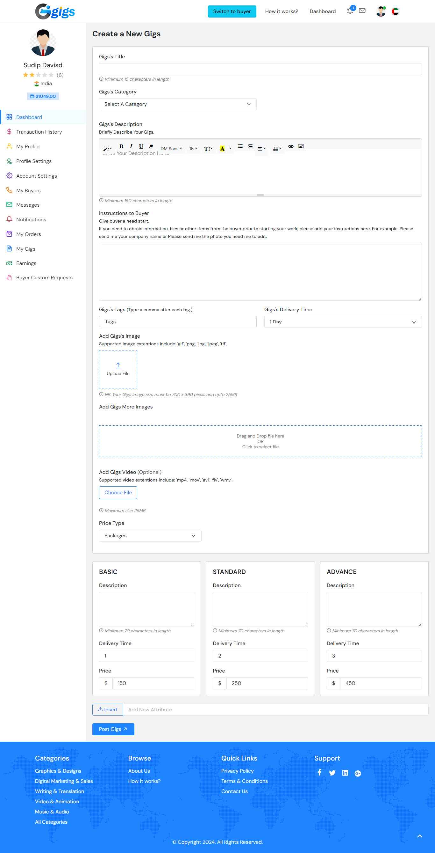The height and width of the screenshot is (853, 435).
Task: Insert a link using the link icon
Action: click(x=291, y=146)
